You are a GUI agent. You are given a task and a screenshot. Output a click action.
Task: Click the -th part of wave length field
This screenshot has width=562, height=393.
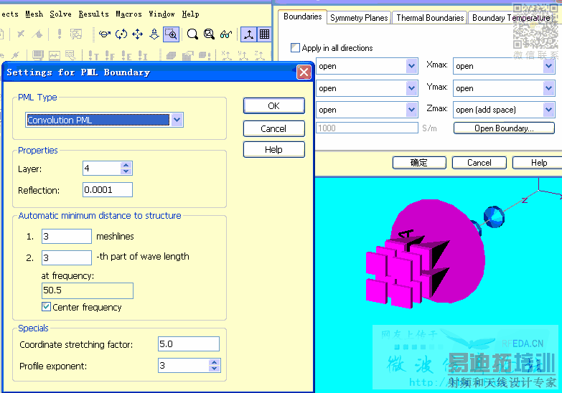(67, 257)
